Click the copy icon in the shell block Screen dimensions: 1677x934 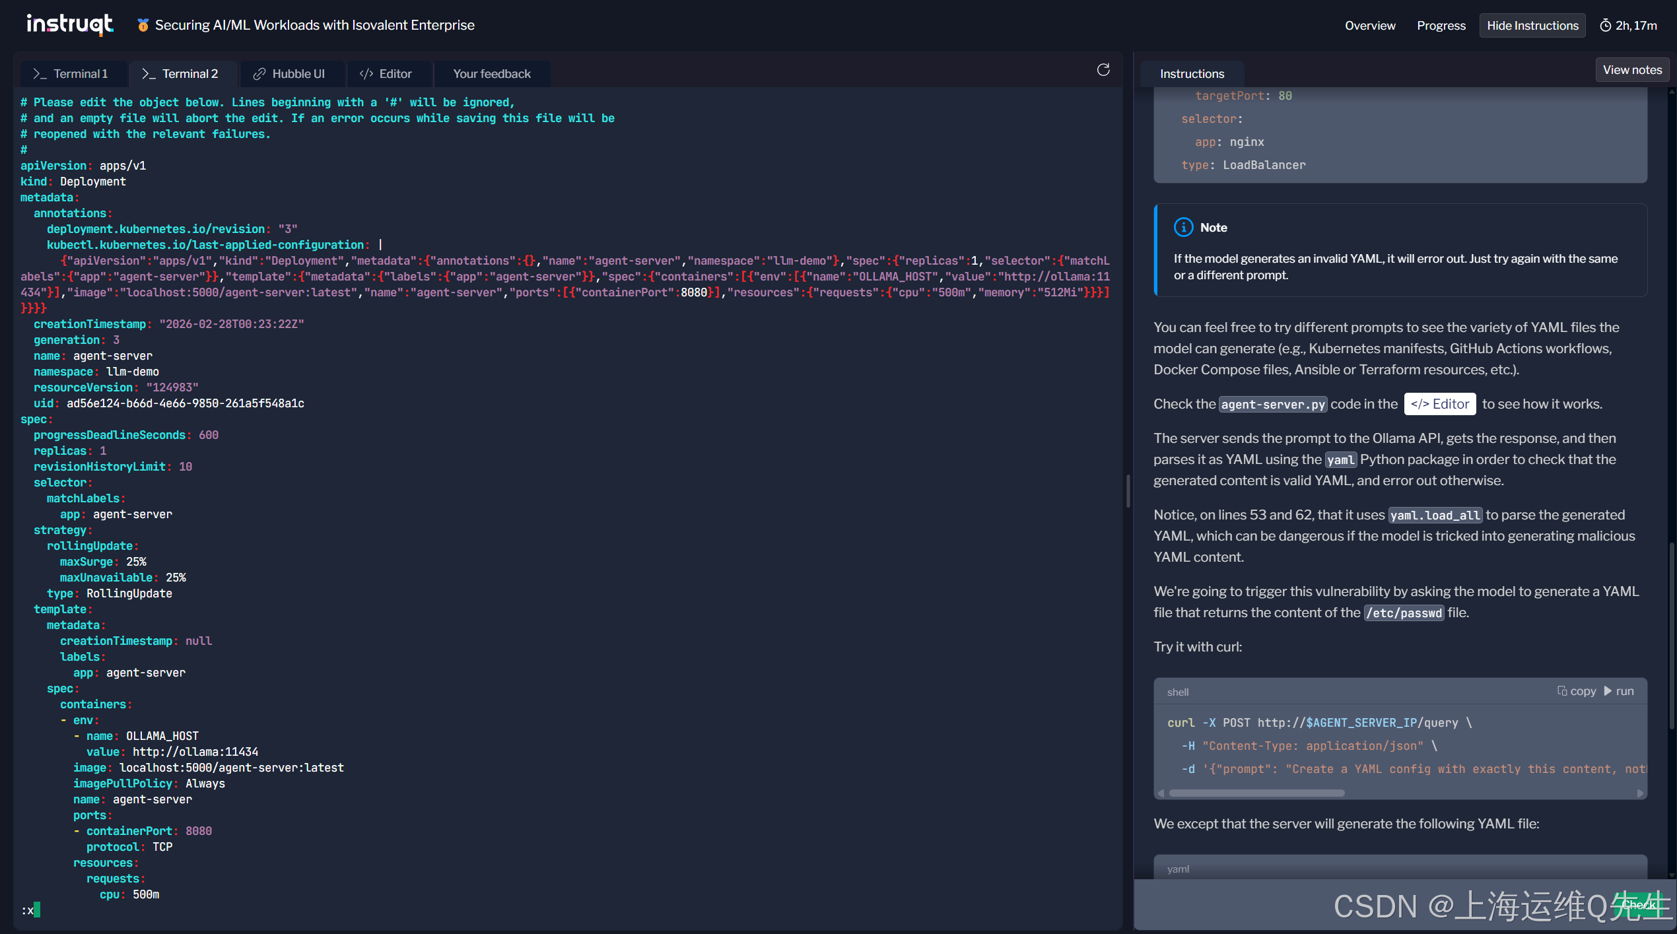[1562, 691]
